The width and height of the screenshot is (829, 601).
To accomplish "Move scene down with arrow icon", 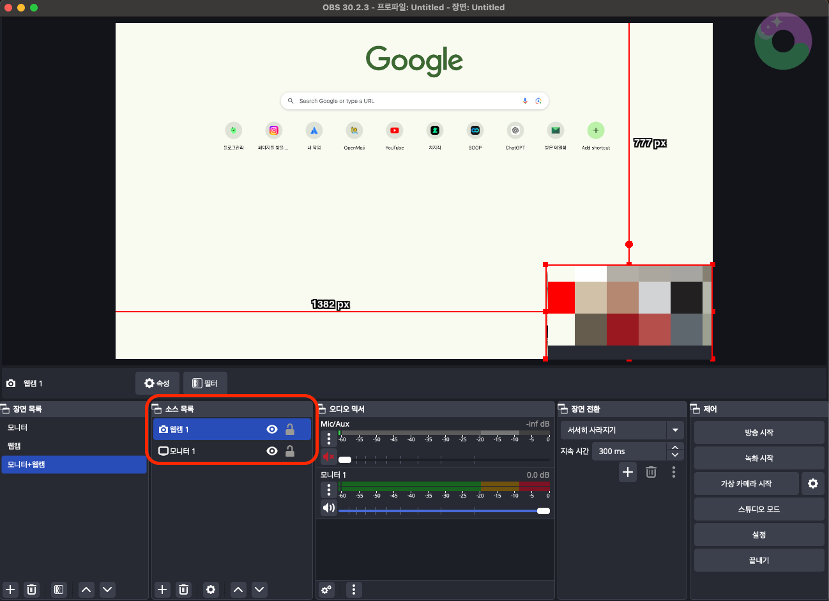I will [107, 590].
